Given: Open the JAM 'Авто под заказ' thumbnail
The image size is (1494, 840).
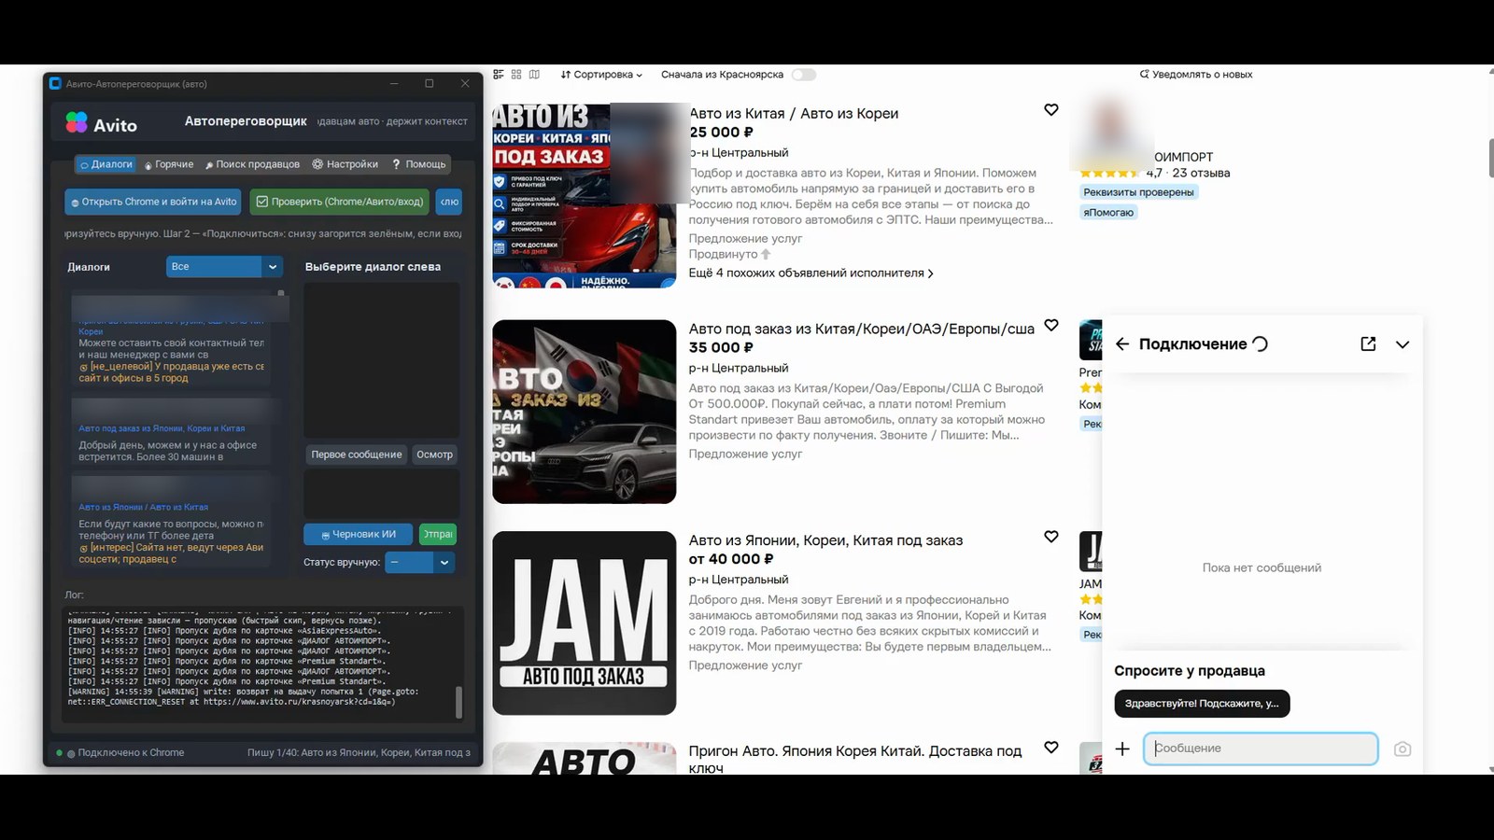Looking at the screenshot, I should point(585,623).
